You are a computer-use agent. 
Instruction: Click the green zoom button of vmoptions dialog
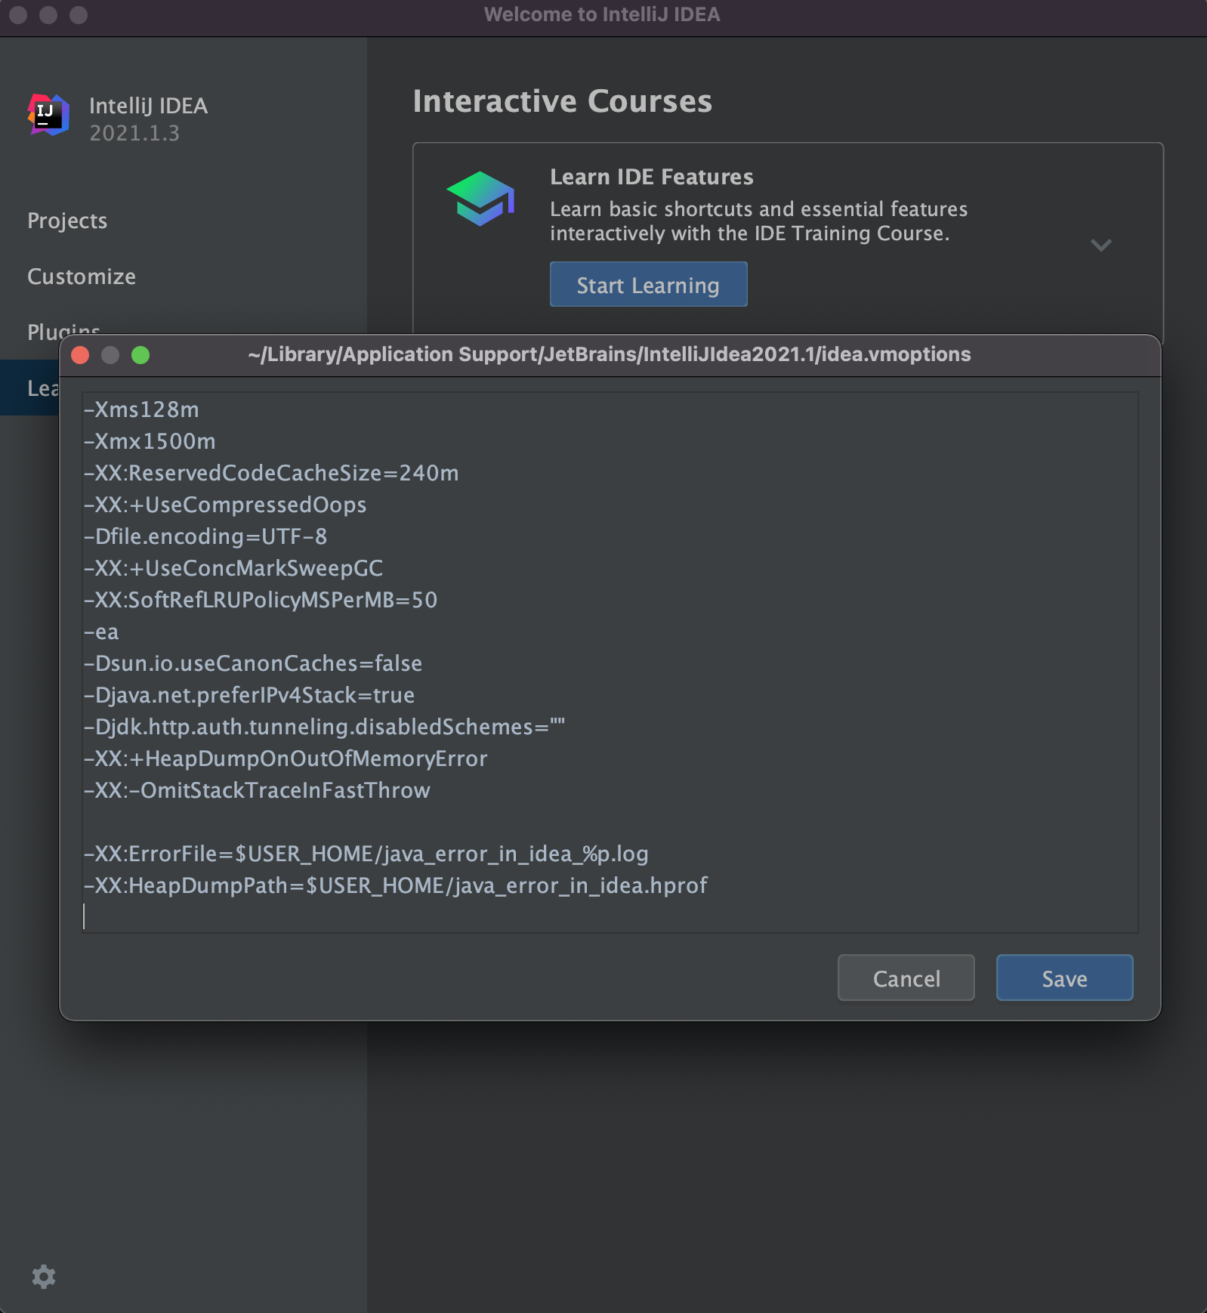(x=140, y=355)
